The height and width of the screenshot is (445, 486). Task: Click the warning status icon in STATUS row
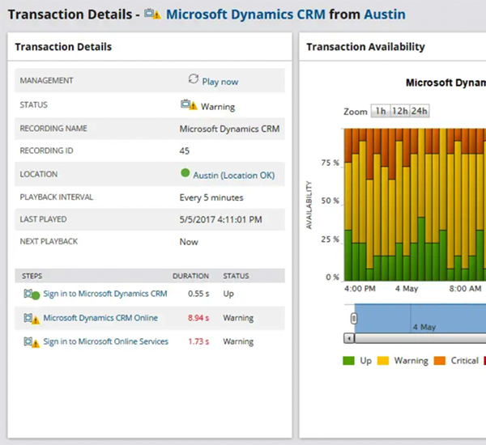[x=189, y=104]
